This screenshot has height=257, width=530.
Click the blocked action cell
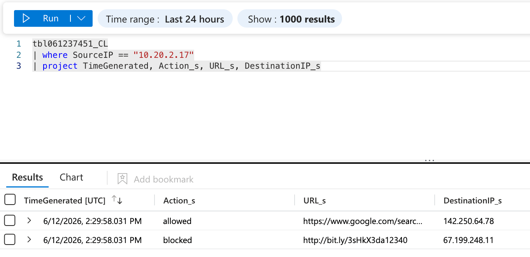pos(177,240)
